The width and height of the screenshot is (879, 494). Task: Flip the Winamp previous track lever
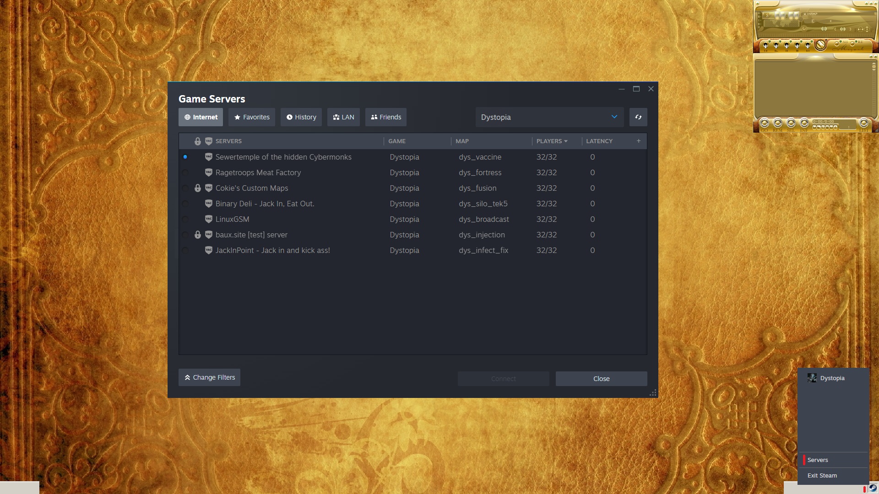click(765, 45)
